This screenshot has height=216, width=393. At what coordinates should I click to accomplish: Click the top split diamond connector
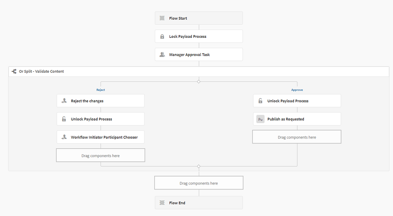(x=199, y=81)
